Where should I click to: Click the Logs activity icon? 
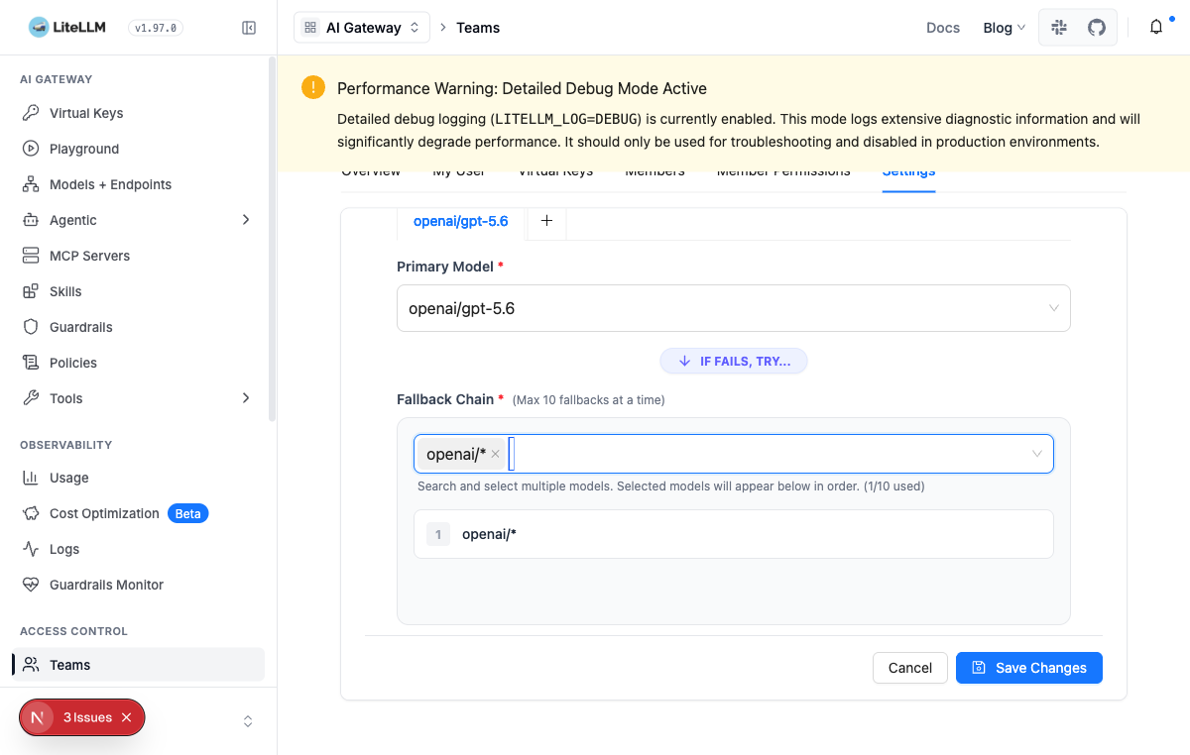[31, 549]
